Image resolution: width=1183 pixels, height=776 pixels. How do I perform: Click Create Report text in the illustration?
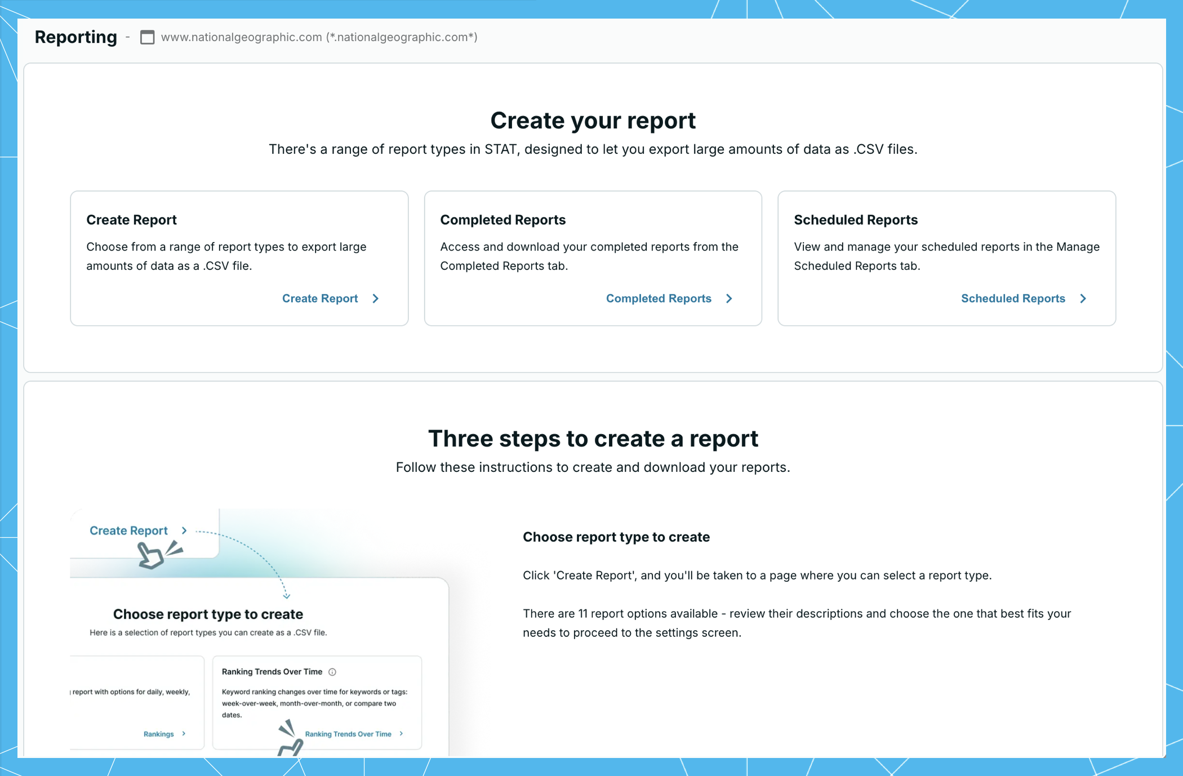tap(128, 530)
